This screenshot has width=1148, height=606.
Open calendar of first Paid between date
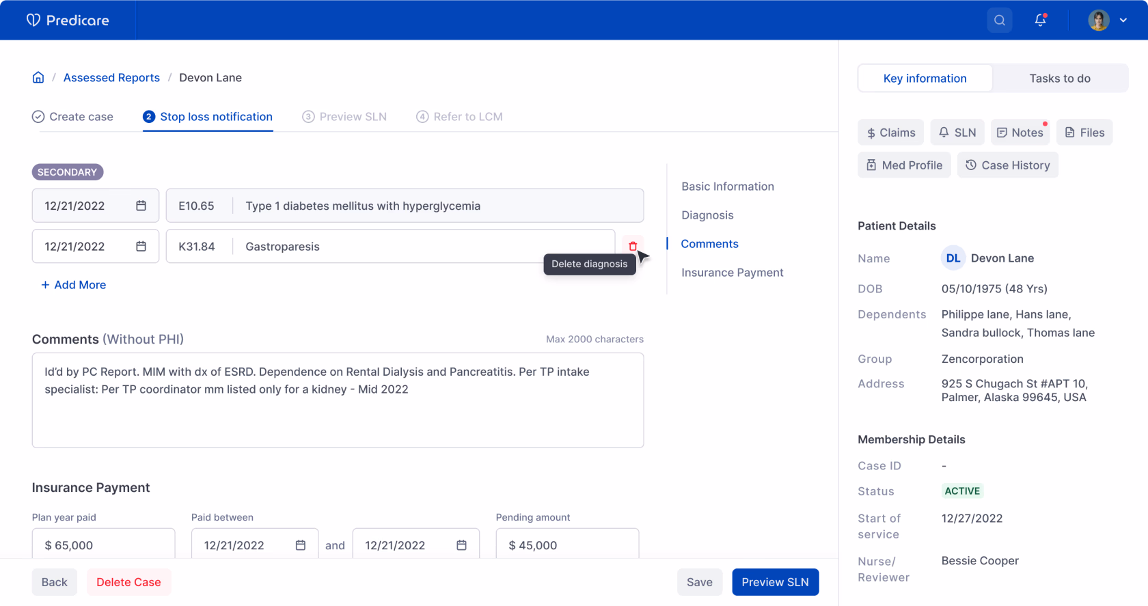coord(301,545)
